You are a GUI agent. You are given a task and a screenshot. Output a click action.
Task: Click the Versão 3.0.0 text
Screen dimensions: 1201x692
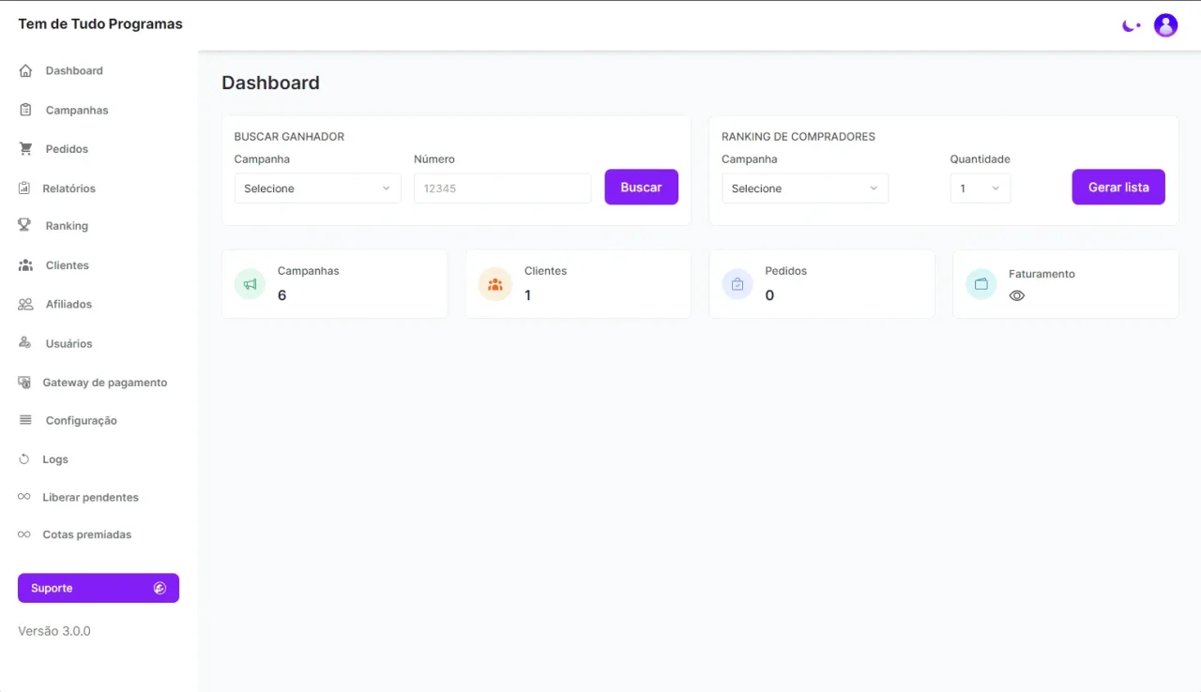[x=54, y=631]
